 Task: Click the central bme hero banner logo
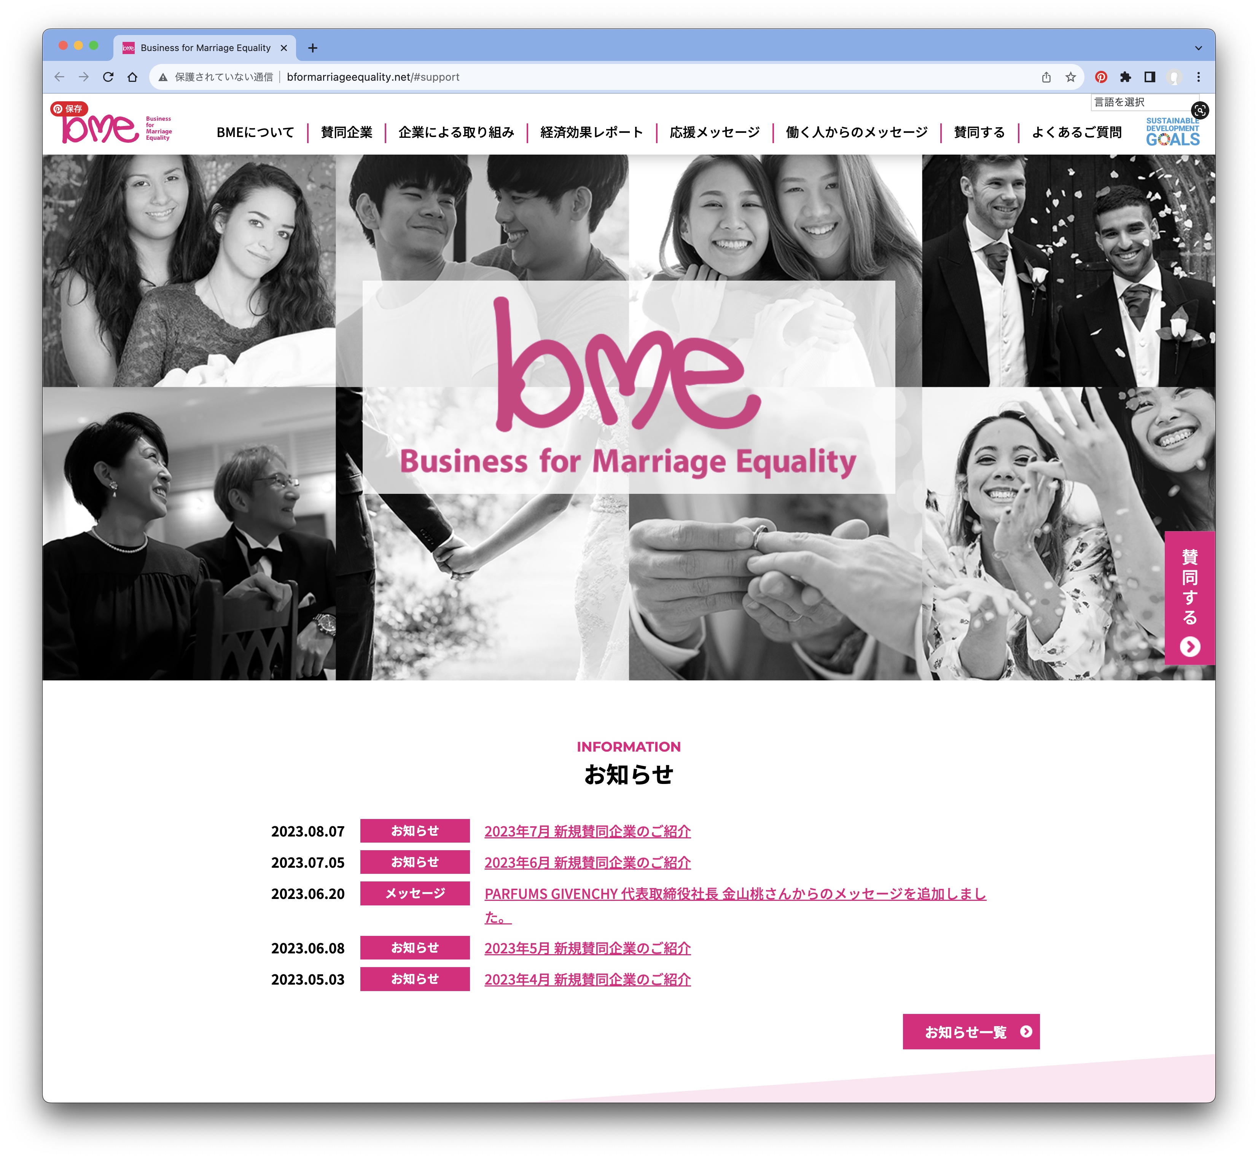tap(629, 386)
